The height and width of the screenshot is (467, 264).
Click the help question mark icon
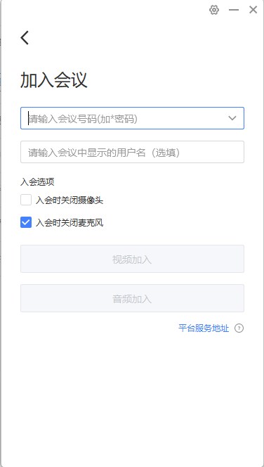[x=239, y=328]
